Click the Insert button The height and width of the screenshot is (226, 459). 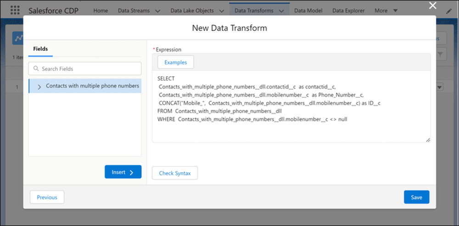tap(123, 172)
